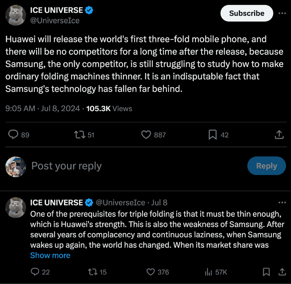Like the second tweet with 376 likes
The image size is (291, 284).
coord(151,272)
